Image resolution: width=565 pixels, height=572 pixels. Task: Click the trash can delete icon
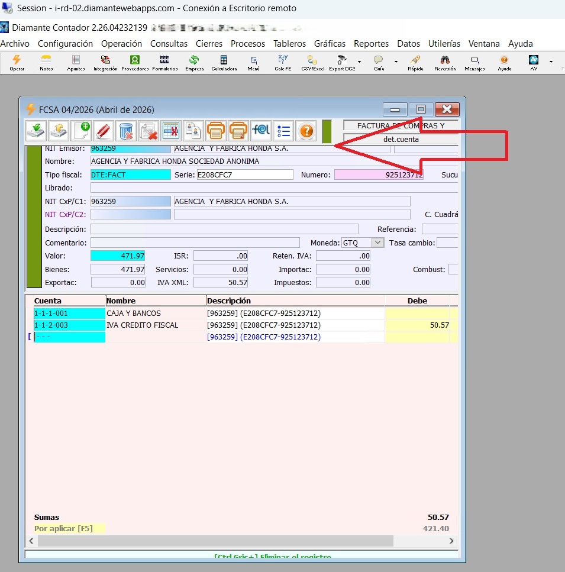click(x=126, y=130)
